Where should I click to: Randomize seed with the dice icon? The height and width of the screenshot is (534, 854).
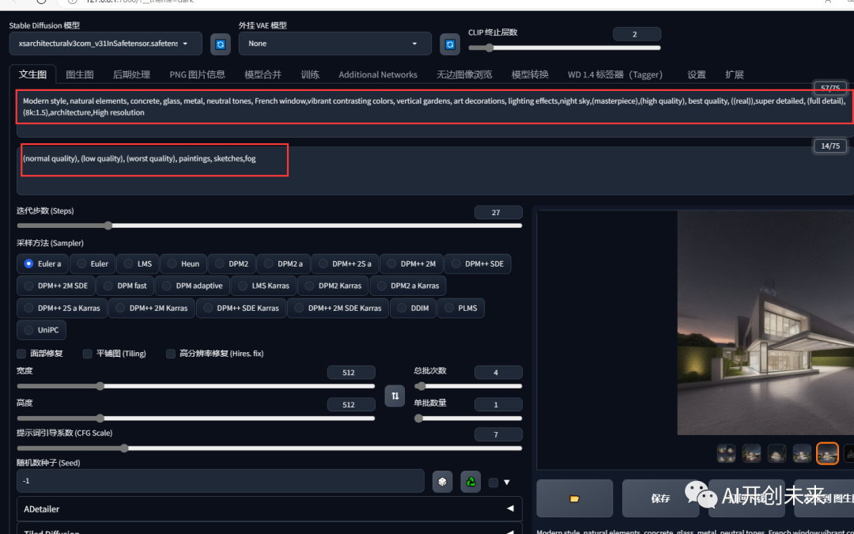point(442,482)
